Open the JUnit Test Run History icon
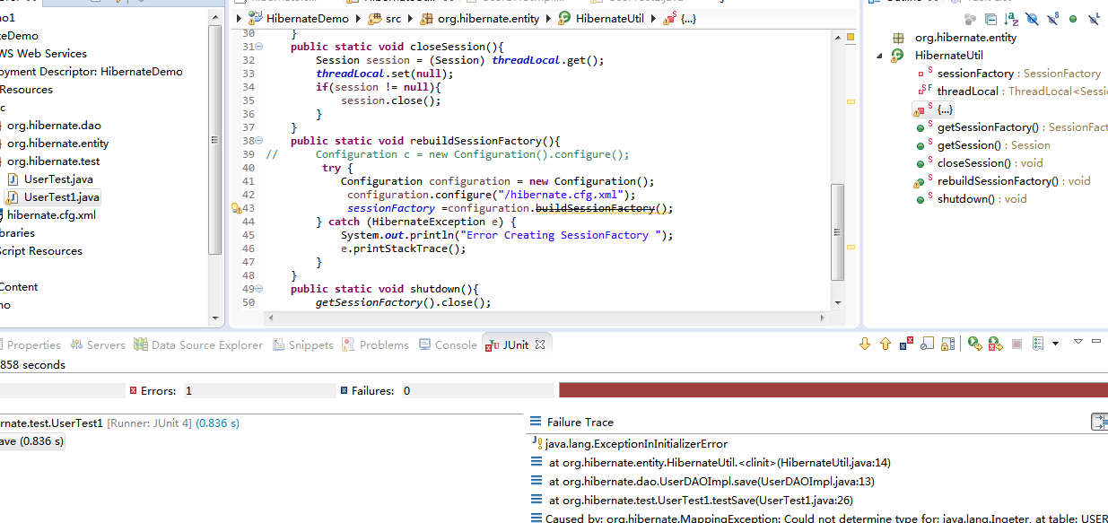This screenshot has height=523, width=1108. click(x=1039, y=344)
